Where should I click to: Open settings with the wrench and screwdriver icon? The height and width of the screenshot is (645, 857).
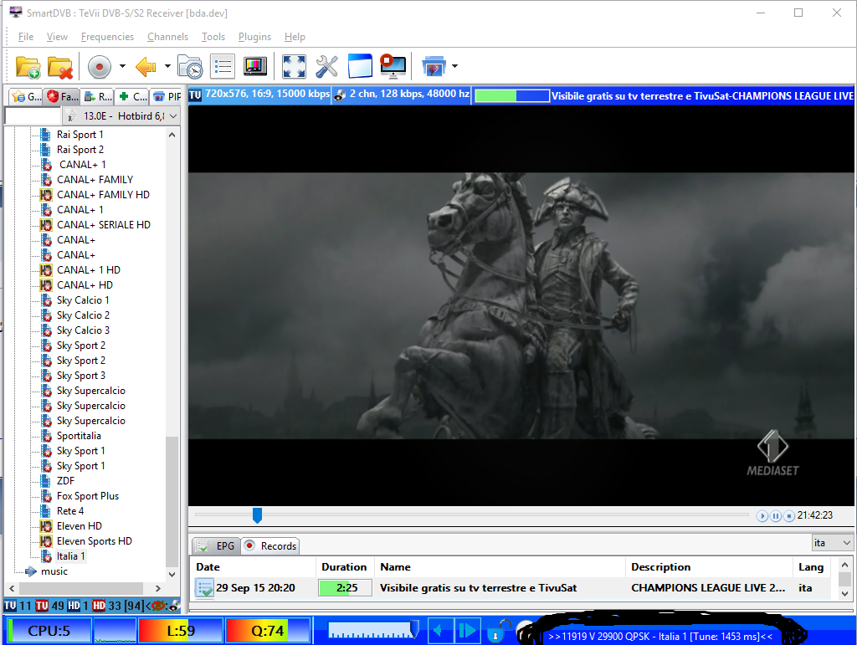tap(327, 67)
